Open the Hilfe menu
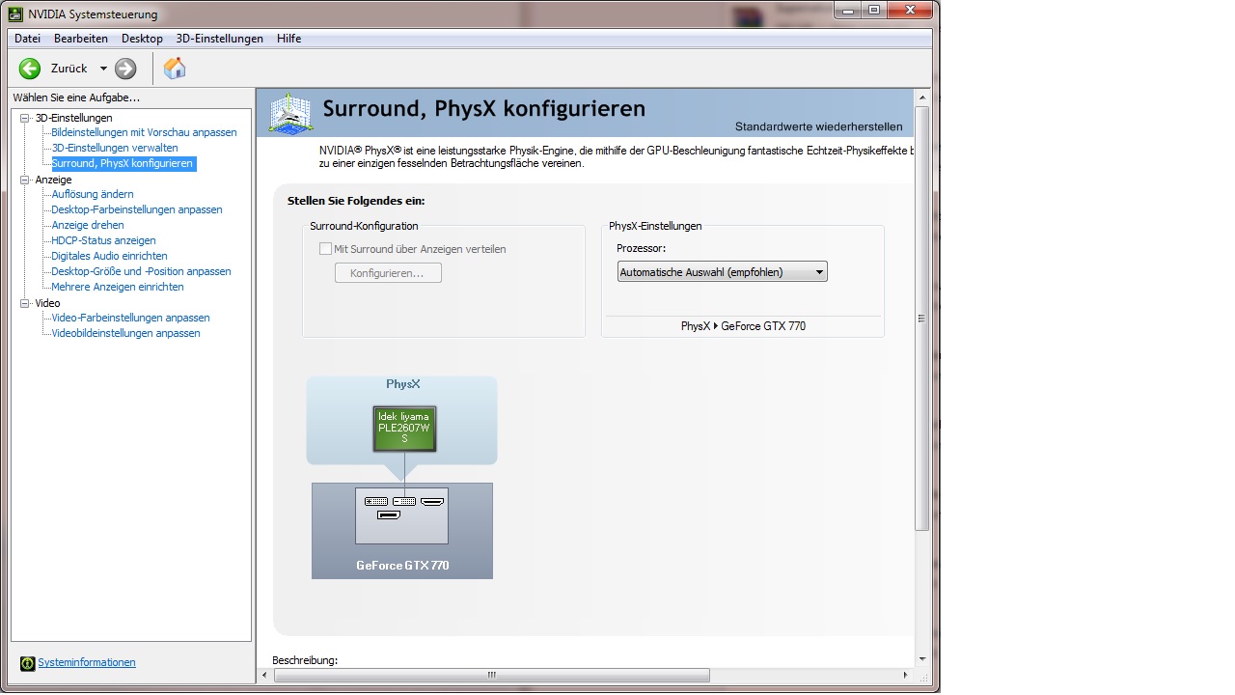 point(289,39)
